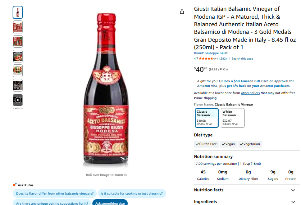Viewport: 301px width, 205px height.
Task: Click the Rufus sparkle icon
Action: click(x=15, y=185)
